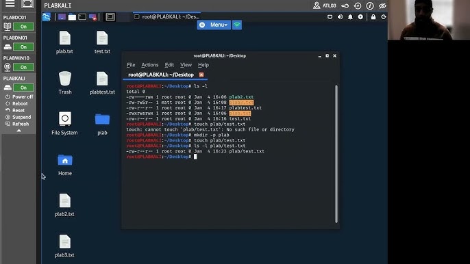Select the root@PLABKALI task in the Kali panel
Viewport: 470px width, 264px height.
tap(166, 17)
